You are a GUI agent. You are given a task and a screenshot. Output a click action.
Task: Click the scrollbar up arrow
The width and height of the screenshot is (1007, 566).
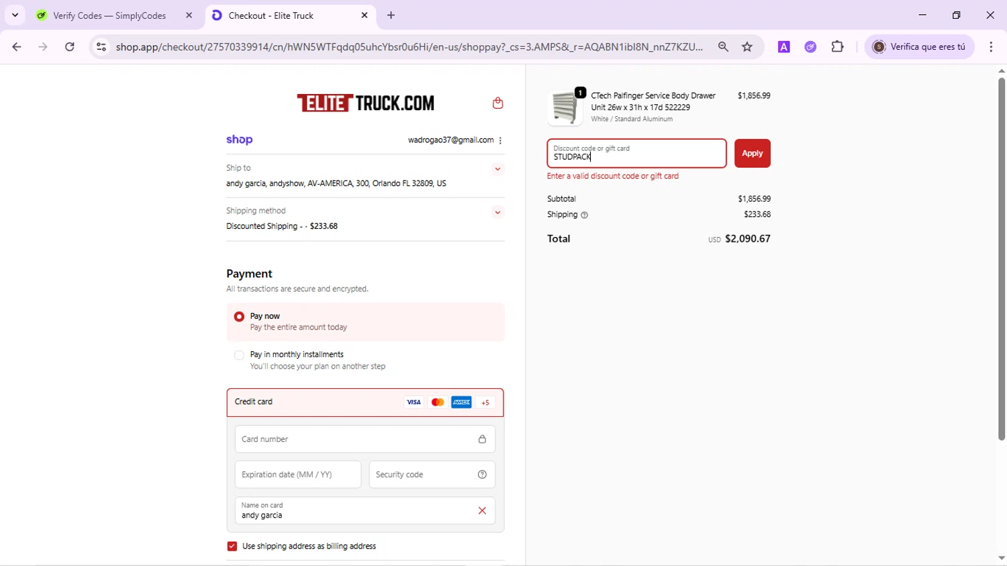(1002, 70)
